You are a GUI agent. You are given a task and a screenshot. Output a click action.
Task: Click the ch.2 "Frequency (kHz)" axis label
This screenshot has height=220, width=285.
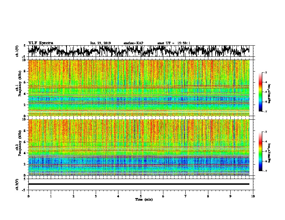20,143
